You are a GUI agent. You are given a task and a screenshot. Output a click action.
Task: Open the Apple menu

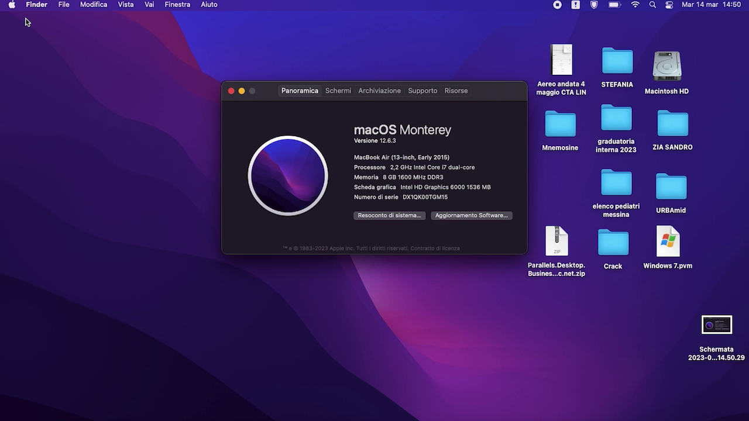(12, 5)
